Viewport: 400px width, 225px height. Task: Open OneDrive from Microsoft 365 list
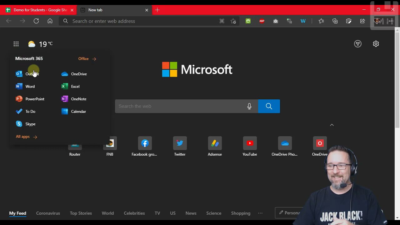coord(74,74)
